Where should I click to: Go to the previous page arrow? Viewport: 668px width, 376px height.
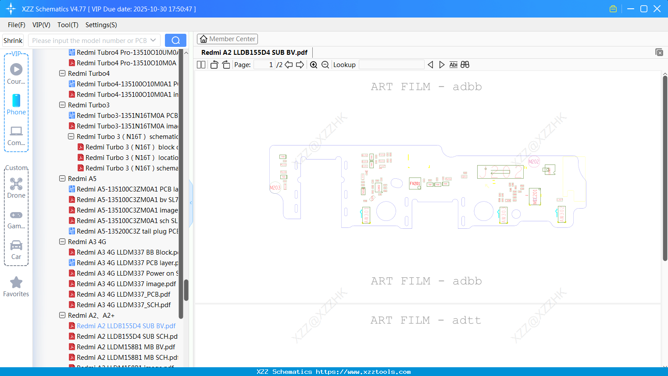(289, 65)
